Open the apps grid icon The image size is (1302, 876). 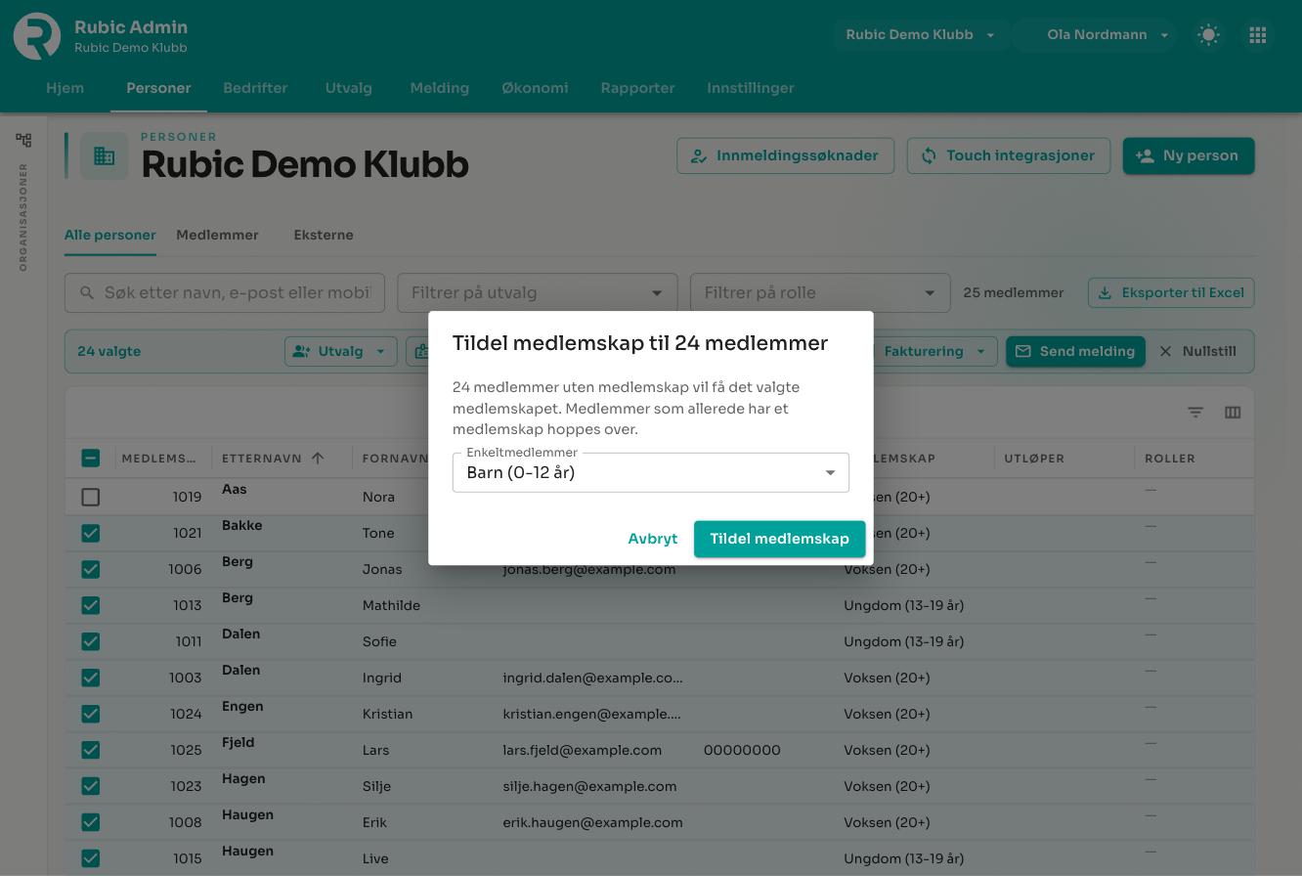tap(1258, 35)
